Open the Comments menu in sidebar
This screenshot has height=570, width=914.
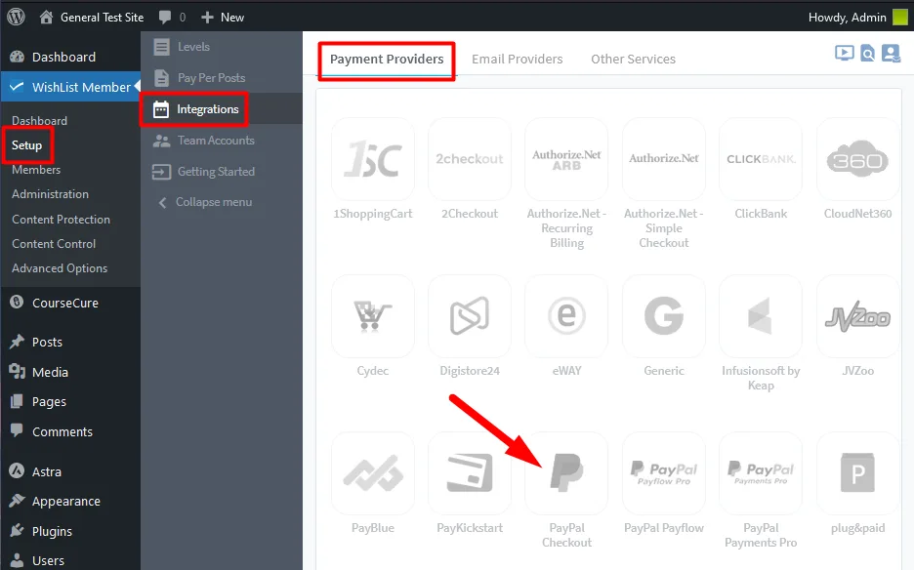[x=70, y=431]
